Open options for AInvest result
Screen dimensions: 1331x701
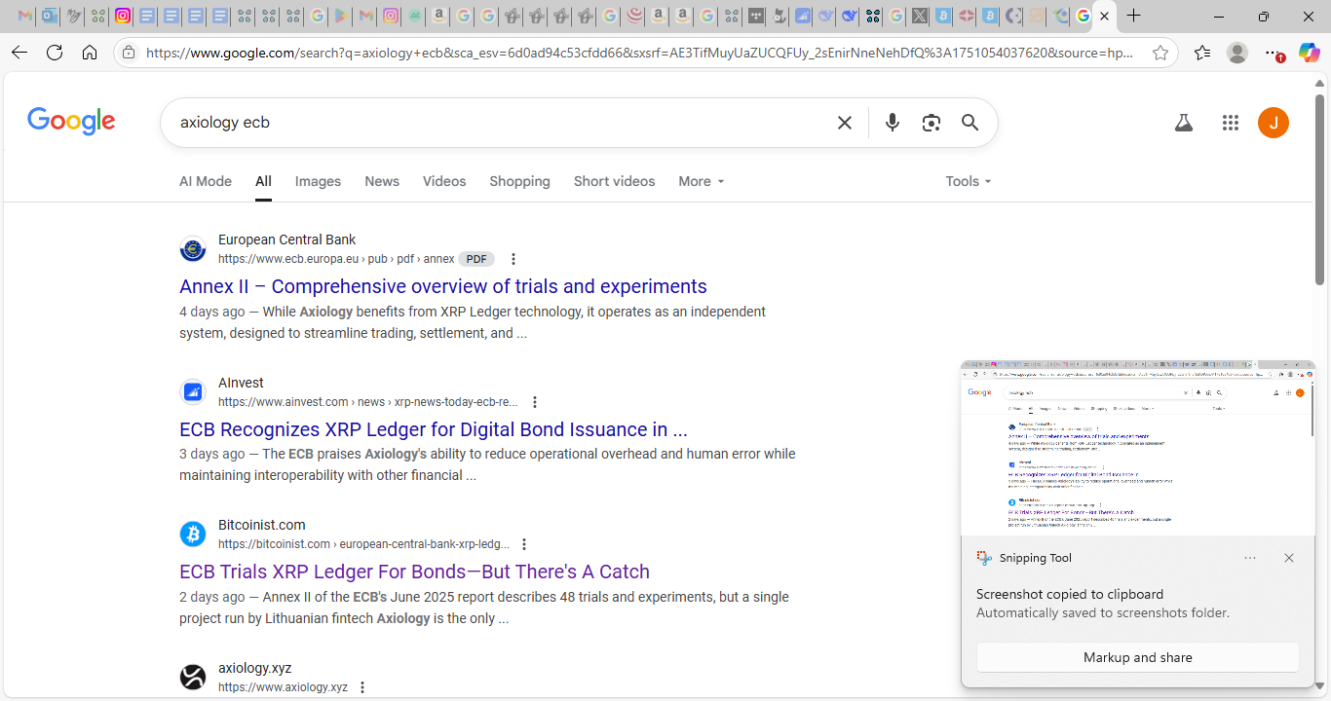534,402
